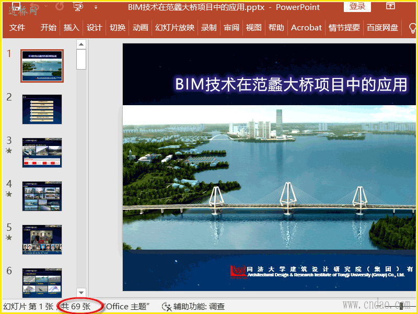Open the 文件 menu

click(x=17, y=28)
